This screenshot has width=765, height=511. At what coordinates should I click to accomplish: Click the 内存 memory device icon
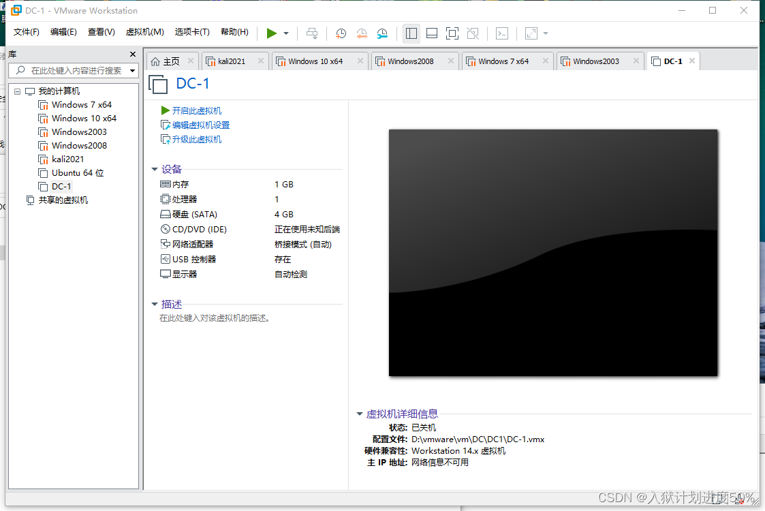[163, 184]
